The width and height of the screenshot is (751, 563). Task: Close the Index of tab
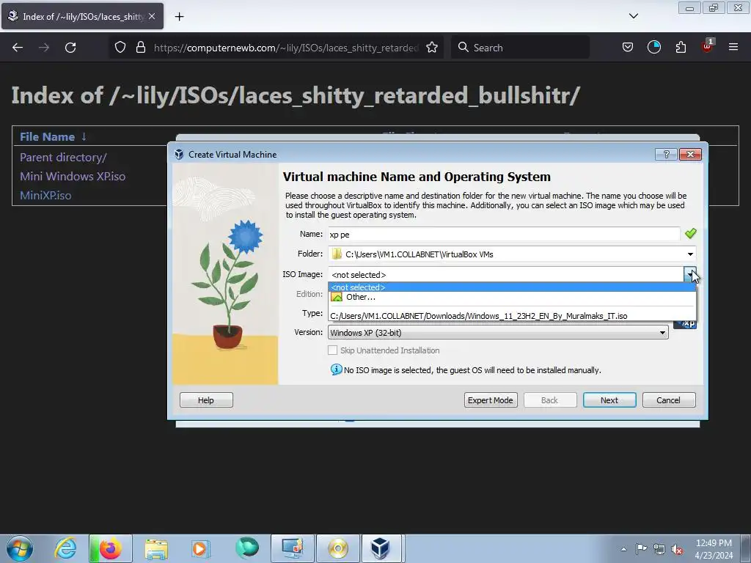pos(152,16)
